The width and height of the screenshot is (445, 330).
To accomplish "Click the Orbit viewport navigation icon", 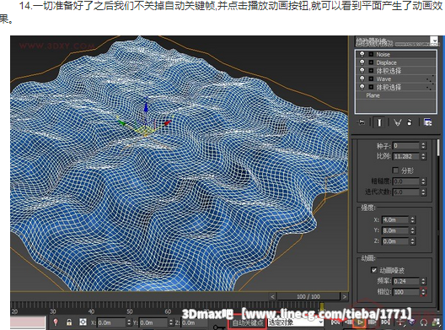I will 424,322.
